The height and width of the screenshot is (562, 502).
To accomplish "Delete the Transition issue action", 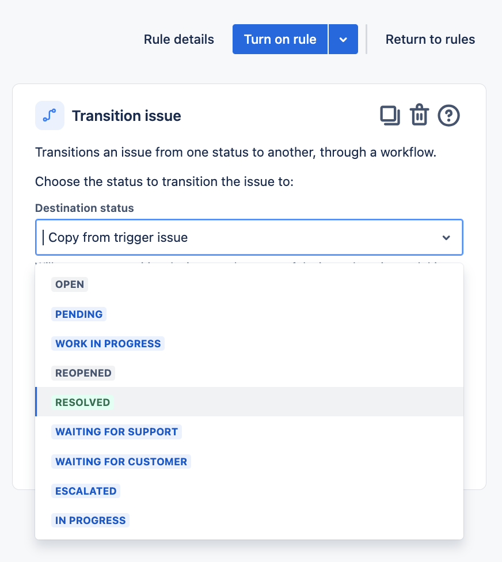I will [x=419, y=115].
